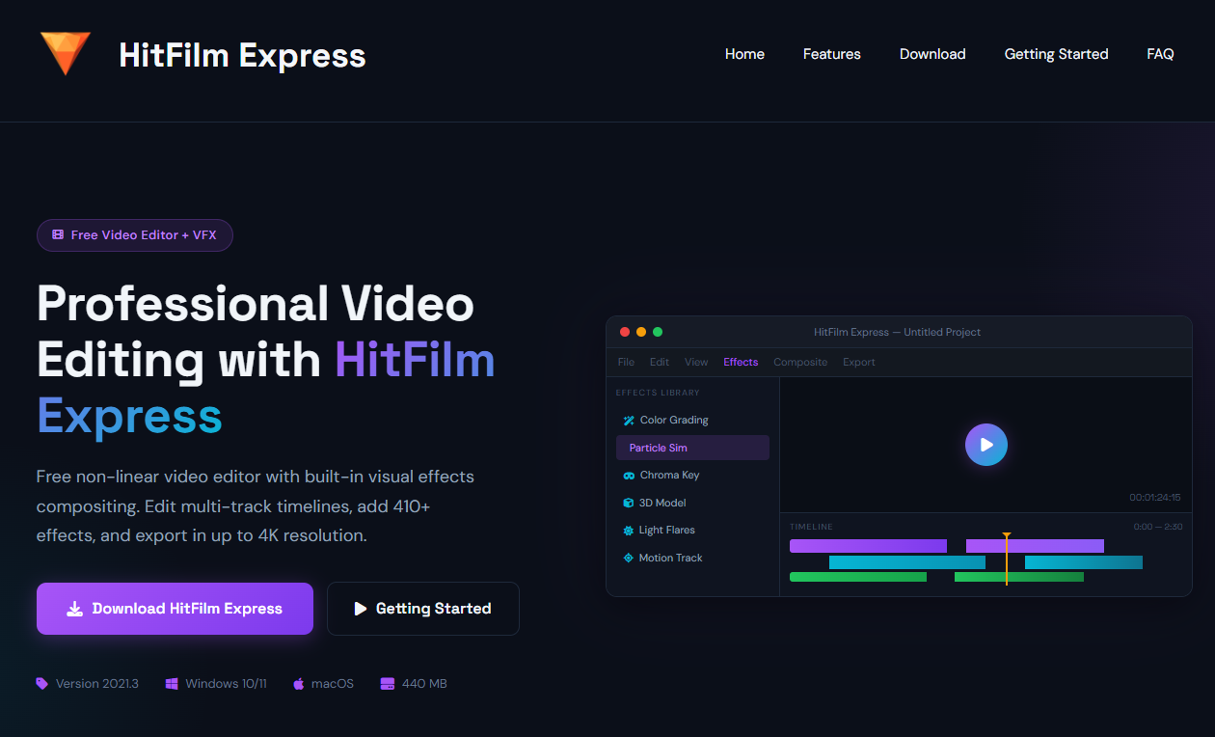Click the macOS text

tap(333, 683)
